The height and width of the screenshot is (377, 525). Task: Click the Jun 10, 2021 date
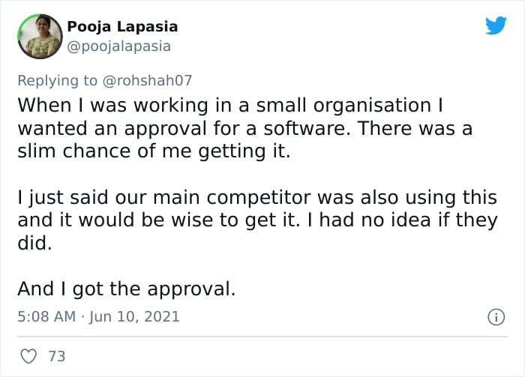134,317
